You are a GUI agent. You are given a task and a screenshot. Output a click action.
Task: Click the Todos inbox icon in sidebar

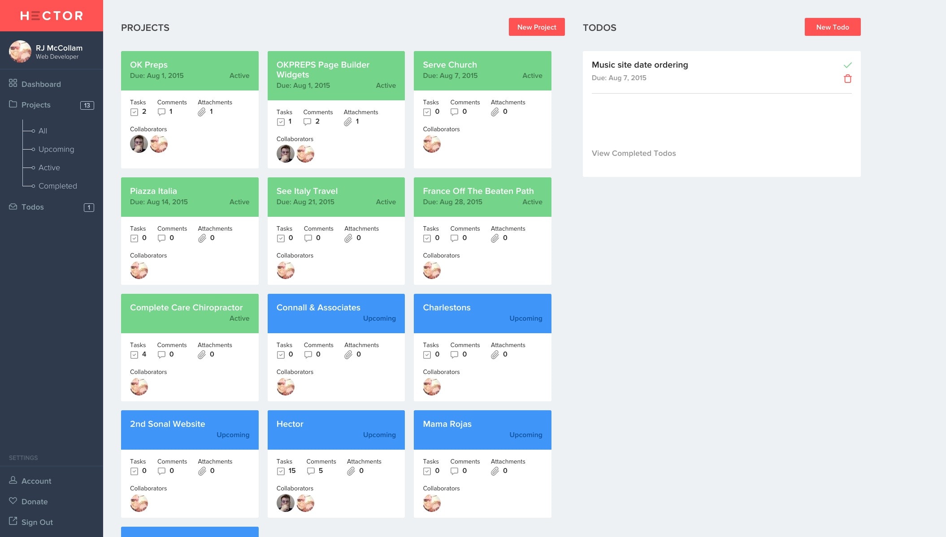tap(13, 206)
